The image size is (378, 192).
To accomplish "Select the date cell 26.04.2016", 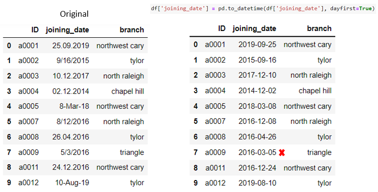I will pyautogui.click(x=71, y=137).
